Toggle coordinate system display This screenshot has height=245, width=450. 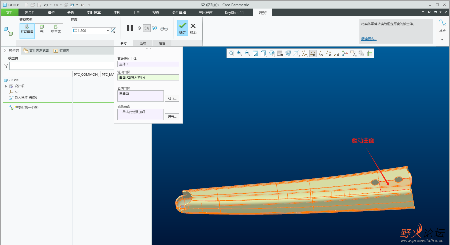click(337, 53)
